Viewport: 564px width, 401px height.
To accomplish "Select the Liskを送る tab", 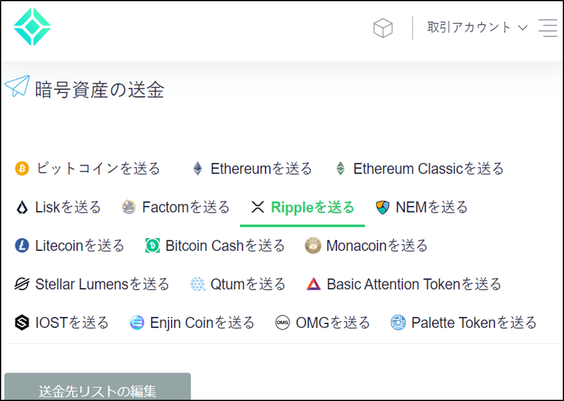I will click(x=58, y=207).
